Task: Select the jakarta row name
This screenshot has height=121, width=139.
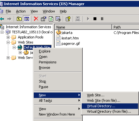Action: point(67,33)
